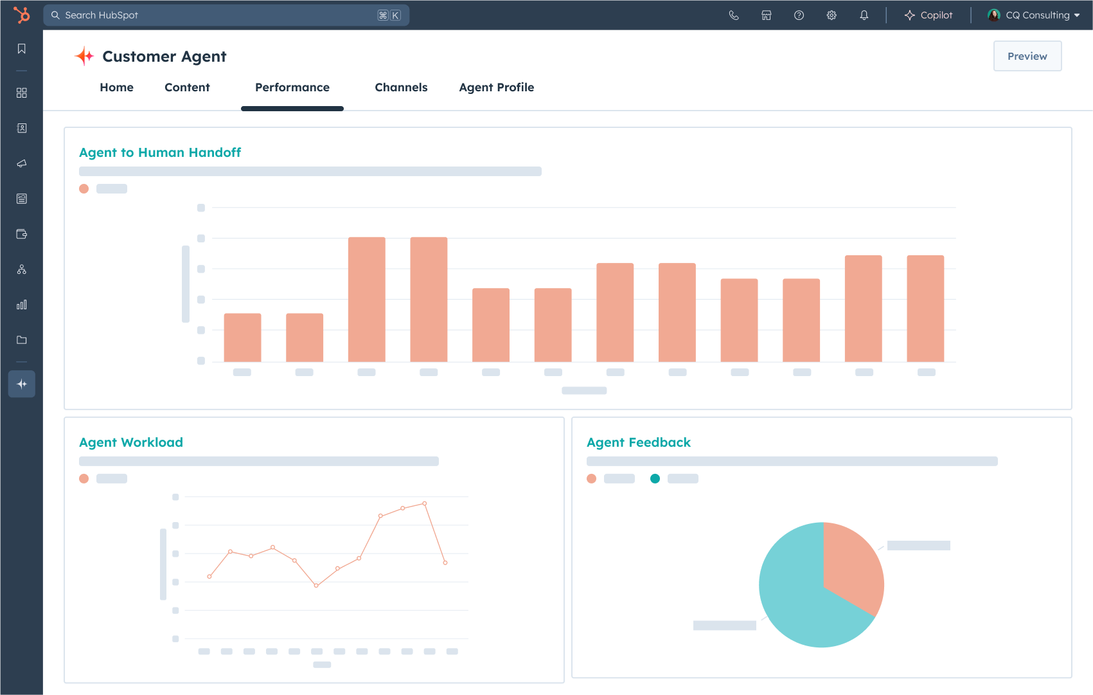The image size is (1093, 695).
Task: Click the Preview button
Action: pos(1027,56)
